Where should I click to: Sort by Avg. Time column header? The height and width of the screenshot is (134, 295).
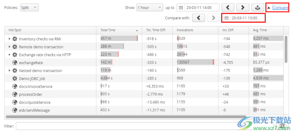(266, 30)
